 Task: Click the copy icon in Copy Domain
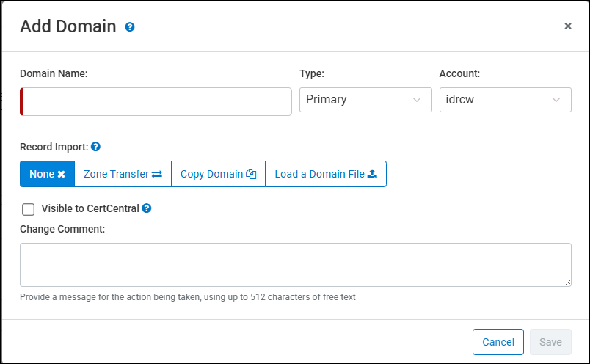click(251, 175)
